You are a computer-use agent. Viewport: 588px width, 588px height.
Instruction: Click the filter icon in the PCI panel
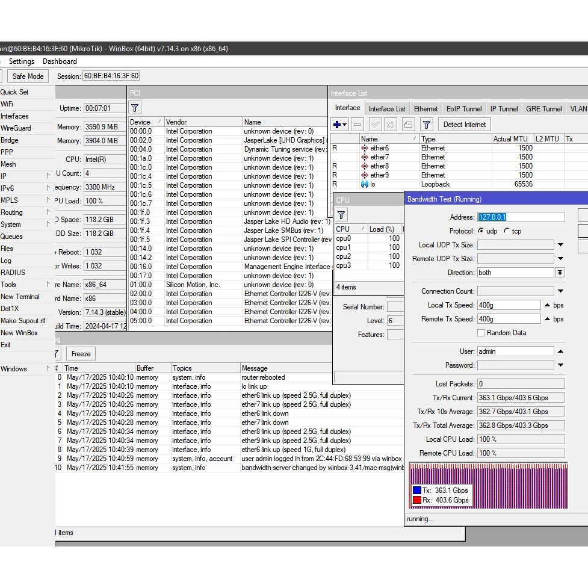135,108
